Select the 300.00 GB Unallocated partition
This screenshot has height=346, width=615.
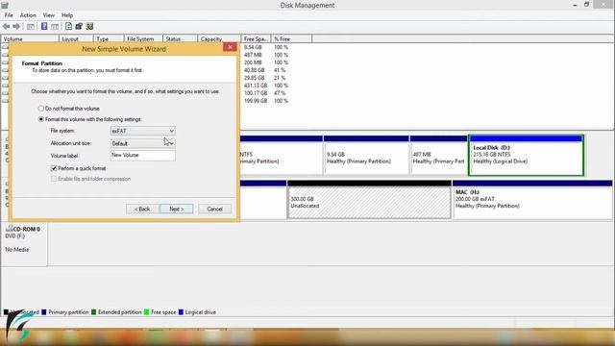tap(369, 200)
